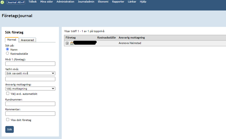Click the green logo icon in top-left
This screenshot has height=139, width=226.
[3, 2]
